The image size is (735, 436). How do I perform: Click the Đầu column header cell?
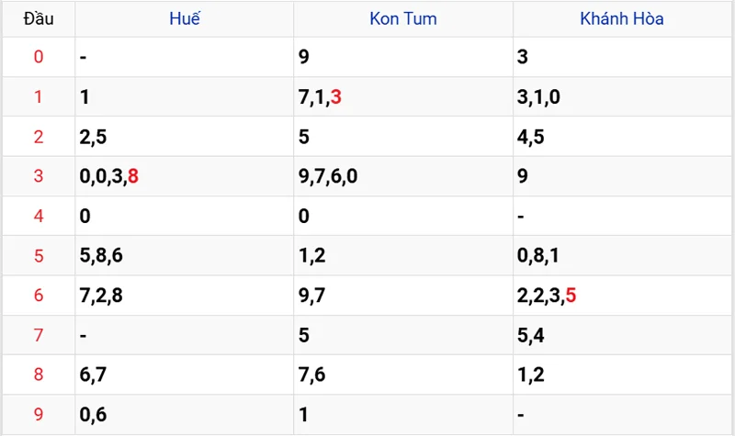(38, 18)
